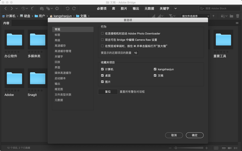Image resolution: width=242 pixels, height=151 pixels.
Task: Expand the recent folder dropdown arrow
Action: pos(226,16)
